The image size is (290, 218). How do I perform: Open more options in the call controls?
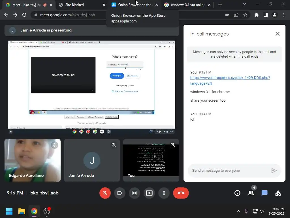tap(164, 193)
